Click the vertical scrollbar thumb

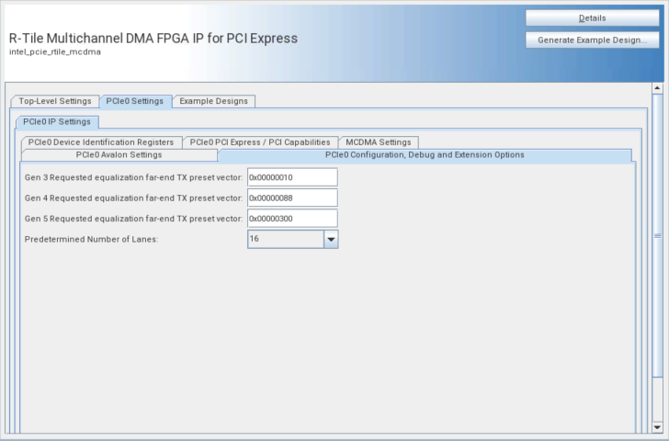click(657, 234)
